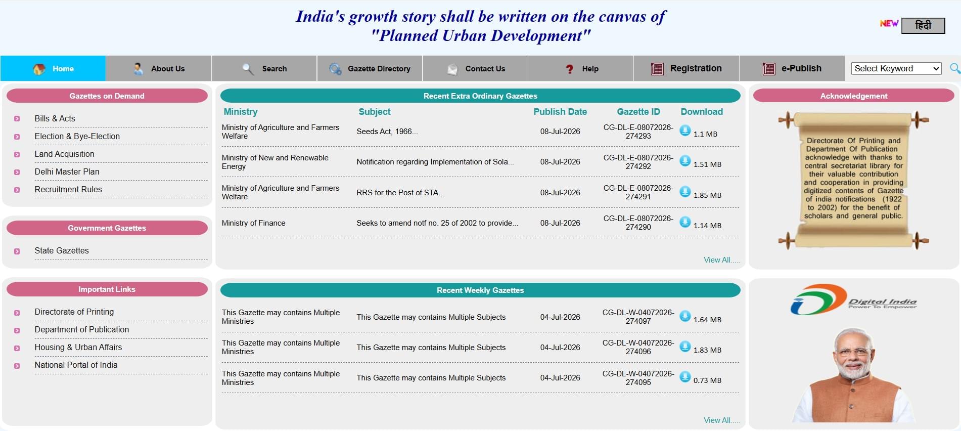Image resolution: width=961 pixels, height=431 pixels.
Task: Click 'Ministry of Finance' cell
Action: [x=253, y=223]
